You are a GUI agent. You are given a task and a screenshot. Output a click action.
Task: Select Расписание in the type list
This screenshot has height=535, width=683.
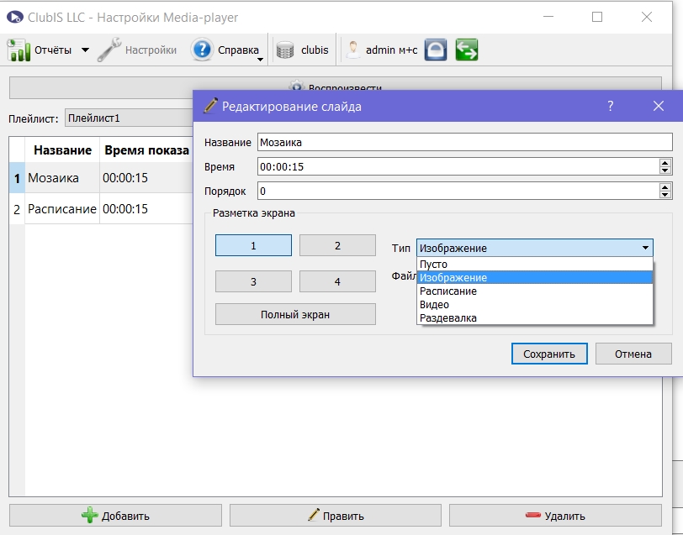[x=535, y=291]
